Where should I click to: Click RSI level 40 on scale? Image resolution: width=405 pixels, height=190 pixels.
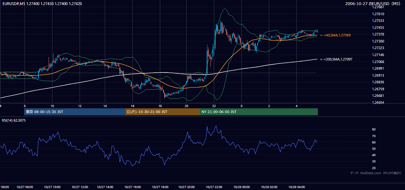(x=374, y=155)
